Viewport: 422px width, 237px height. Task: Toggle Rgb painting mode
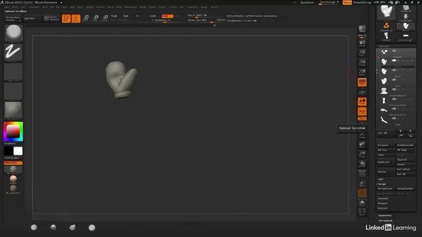[126, 16]
